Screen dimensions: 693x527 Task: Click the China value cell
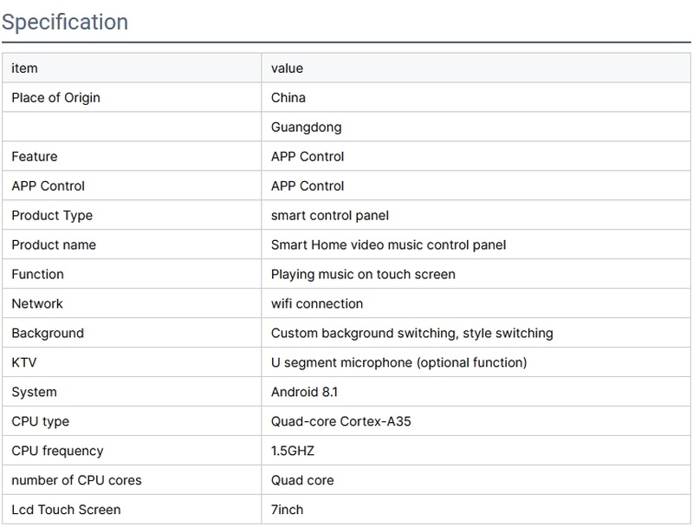coord(288,98)
